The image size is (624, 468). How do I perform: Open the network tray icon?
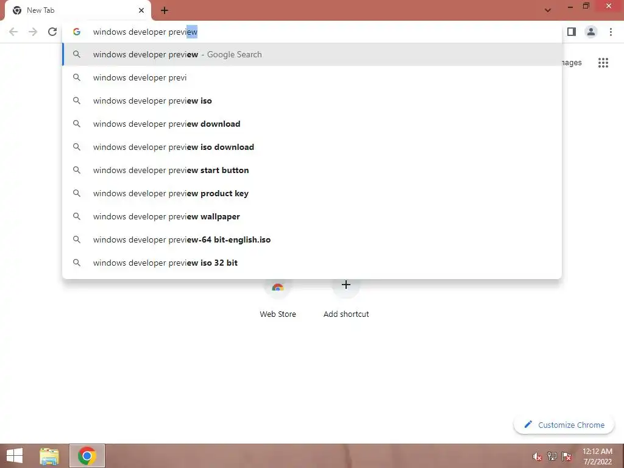click(551, 456)
